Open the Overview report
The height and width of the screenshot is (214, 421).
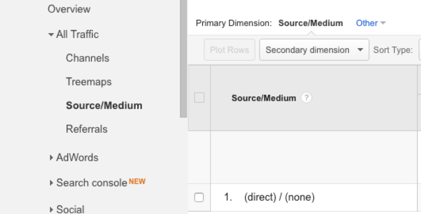click(69, 9)
